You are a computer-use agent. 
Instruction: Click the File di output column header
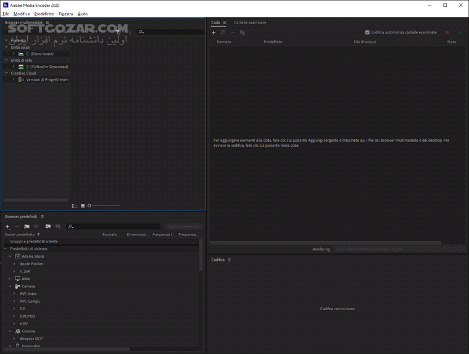pos(365,42)
